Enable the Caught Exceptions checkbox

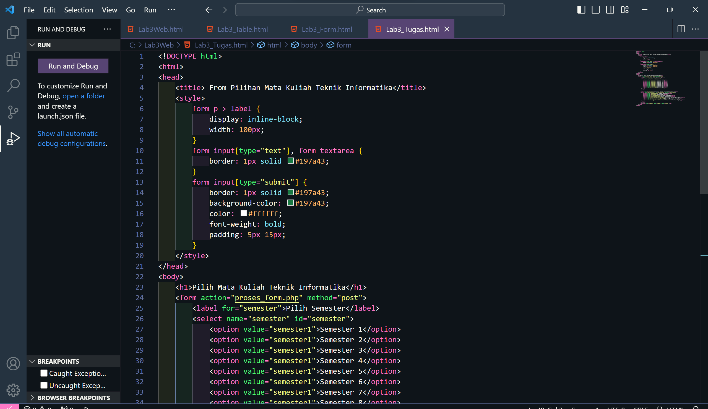(x=44, y=373)
